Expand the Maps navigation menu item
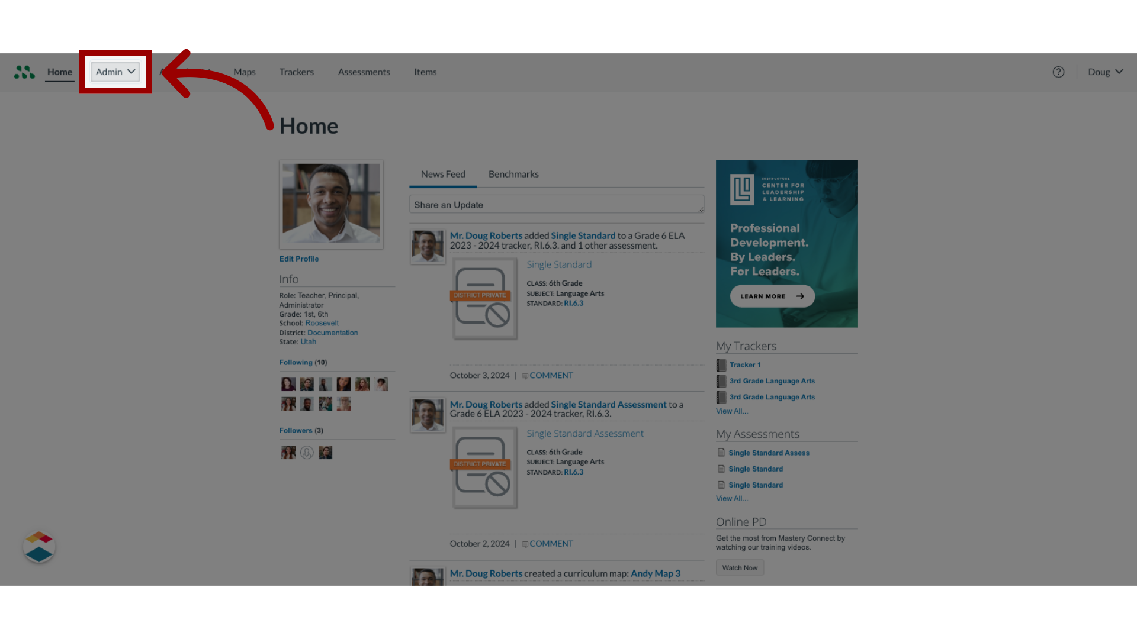 tap(245, 71)
